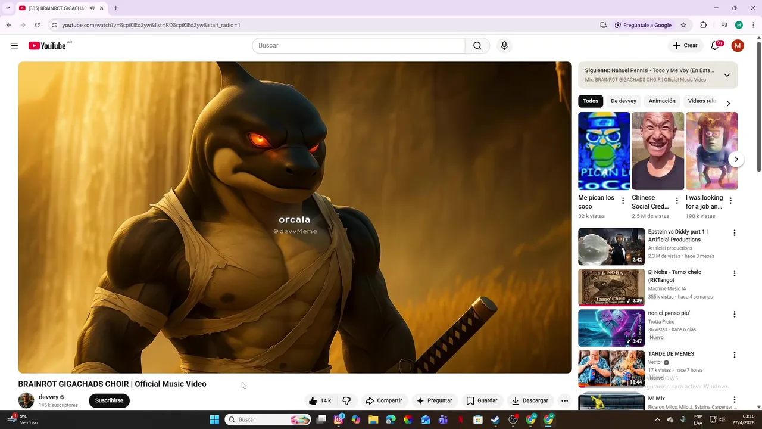
Task: Go to the YouTube home logo
Action: (47, 46)
